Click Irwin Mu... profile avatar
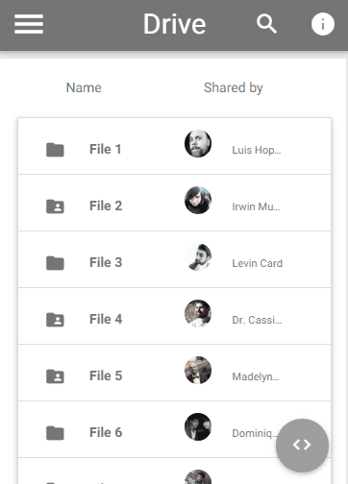 tap(198, 200)
